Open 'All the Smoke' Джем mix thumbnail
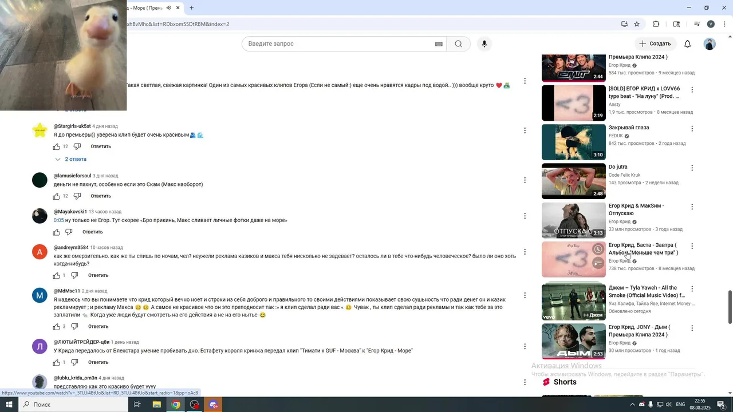Viewport: 733px width, 412px height. (x=573, y=301)
